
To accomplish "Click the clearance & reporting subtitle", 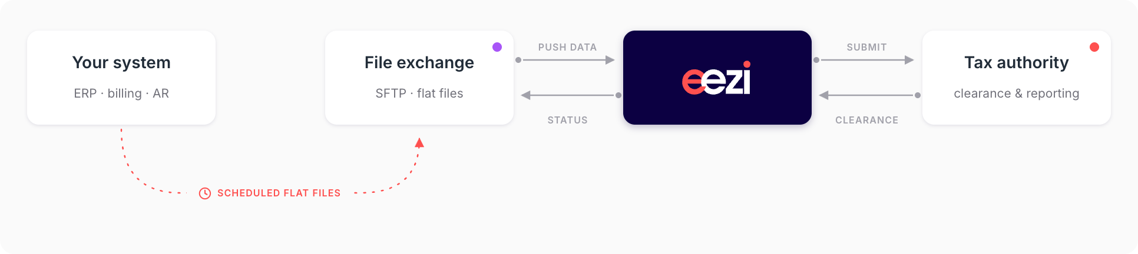I will coord(1017,93).
